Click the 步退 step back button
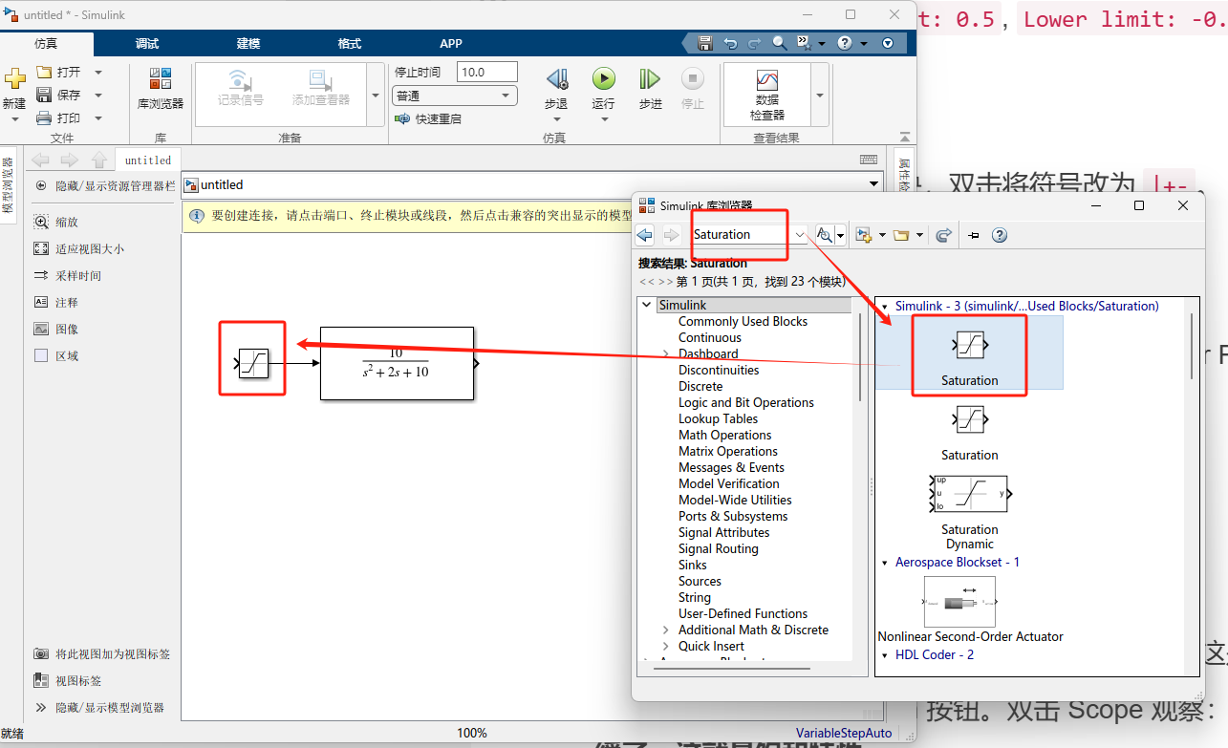The height and width of the screenshot is (748, 1228). click(x=556, y=89)
